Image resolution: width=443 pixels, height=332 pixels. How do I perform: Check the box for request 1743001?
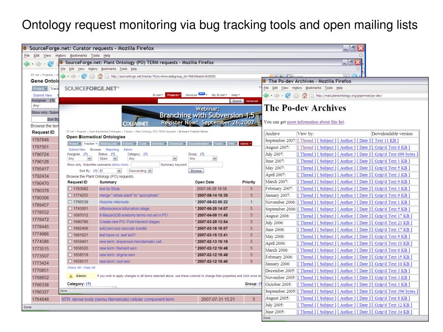(x=70, y=208)
